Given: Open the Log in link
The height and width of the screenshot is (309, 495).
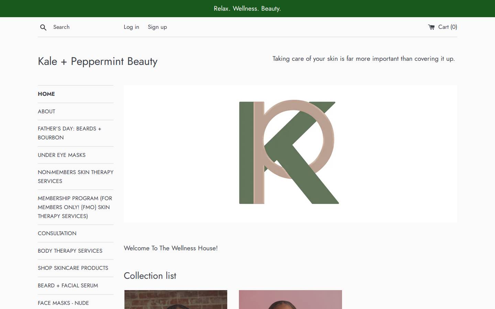Looking at the screenshot, I should pos(131,27).
